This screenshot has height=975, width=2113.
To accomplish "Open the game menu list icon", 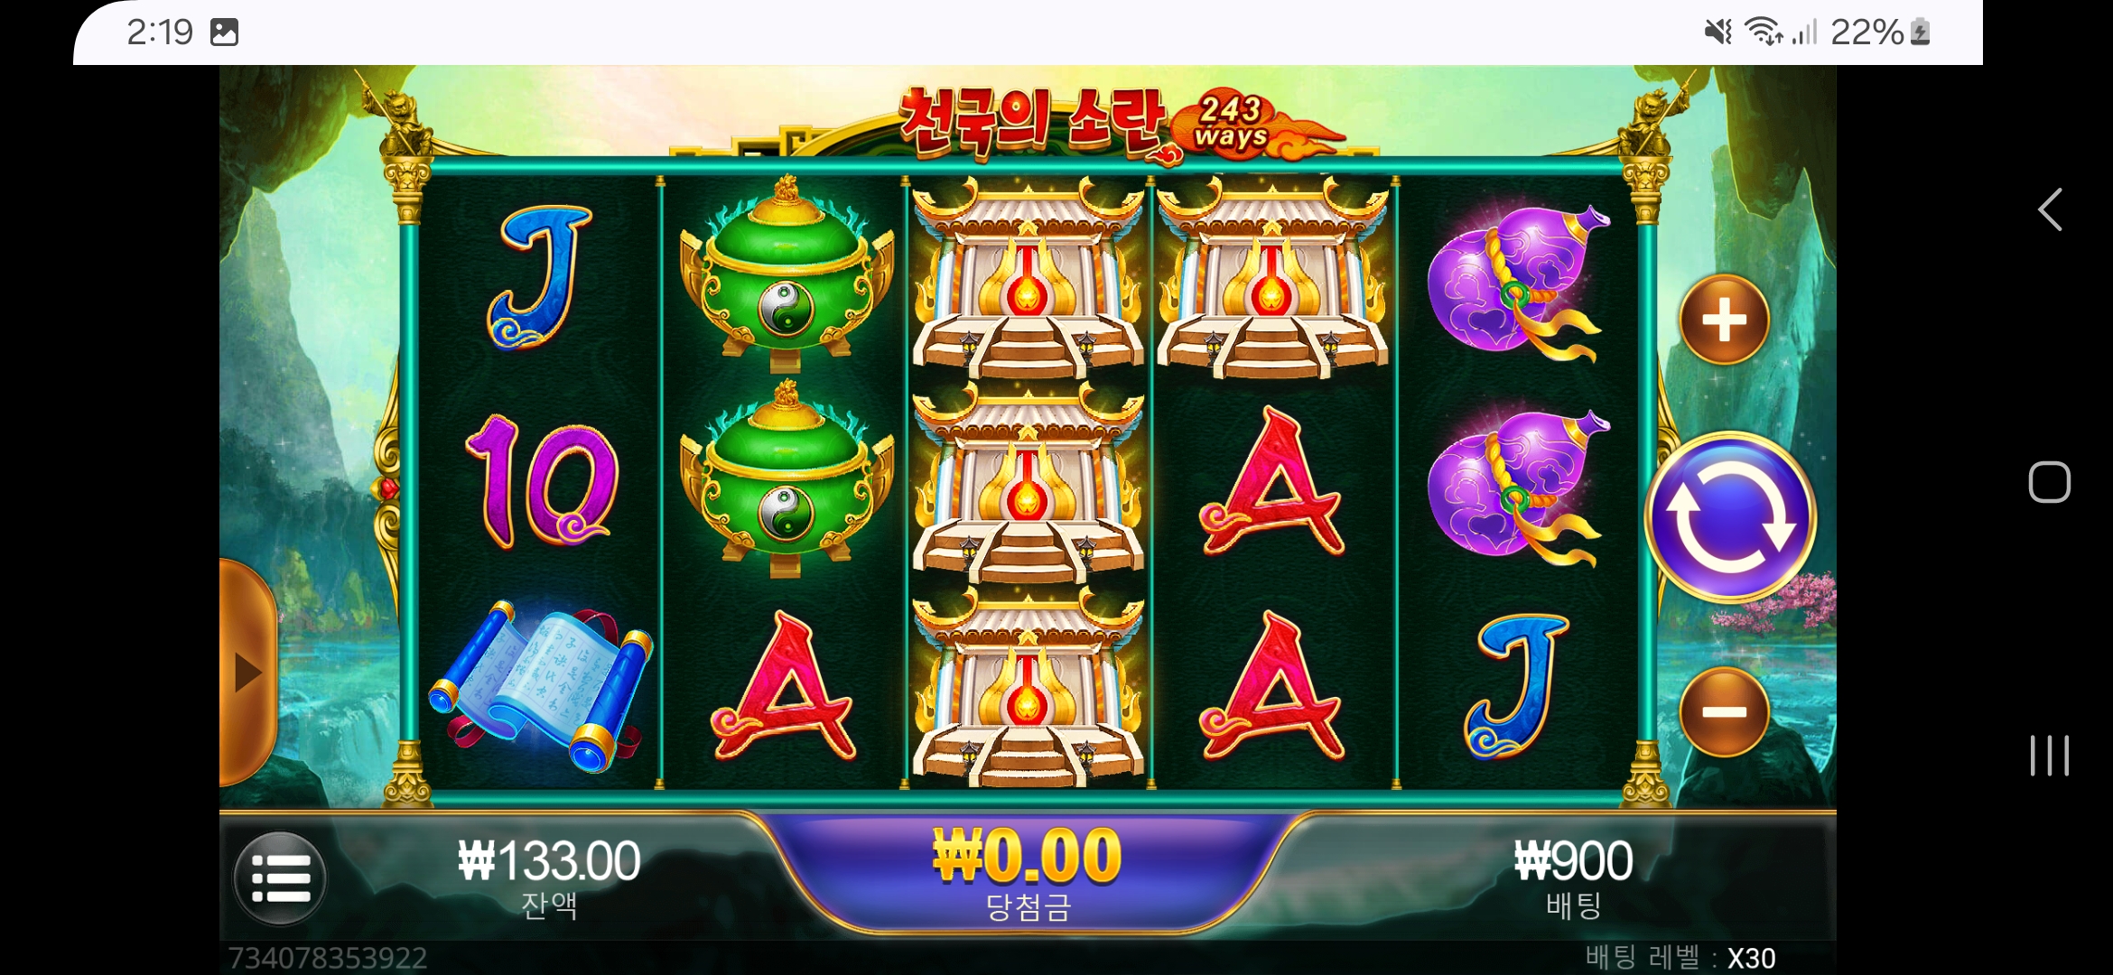I will click(x=281, y=877).
